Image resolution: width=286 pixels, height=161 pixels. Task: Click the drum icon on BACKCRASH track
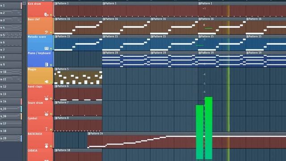46,146
